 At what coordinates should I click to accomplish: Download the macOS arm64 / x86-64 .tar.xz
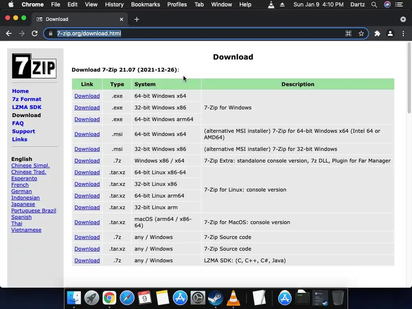click(x=87, y=222)
